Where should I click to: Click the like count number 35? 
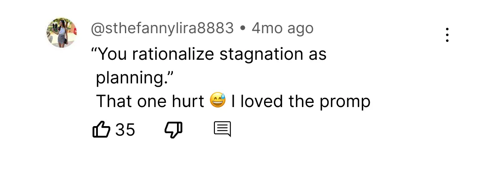click(125, 130)
